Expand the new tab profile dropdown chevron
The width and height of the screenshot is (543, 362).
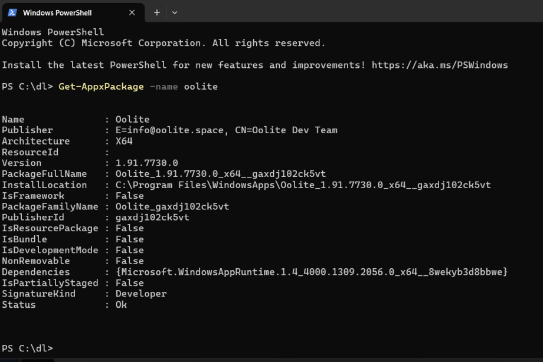[175, 13]
